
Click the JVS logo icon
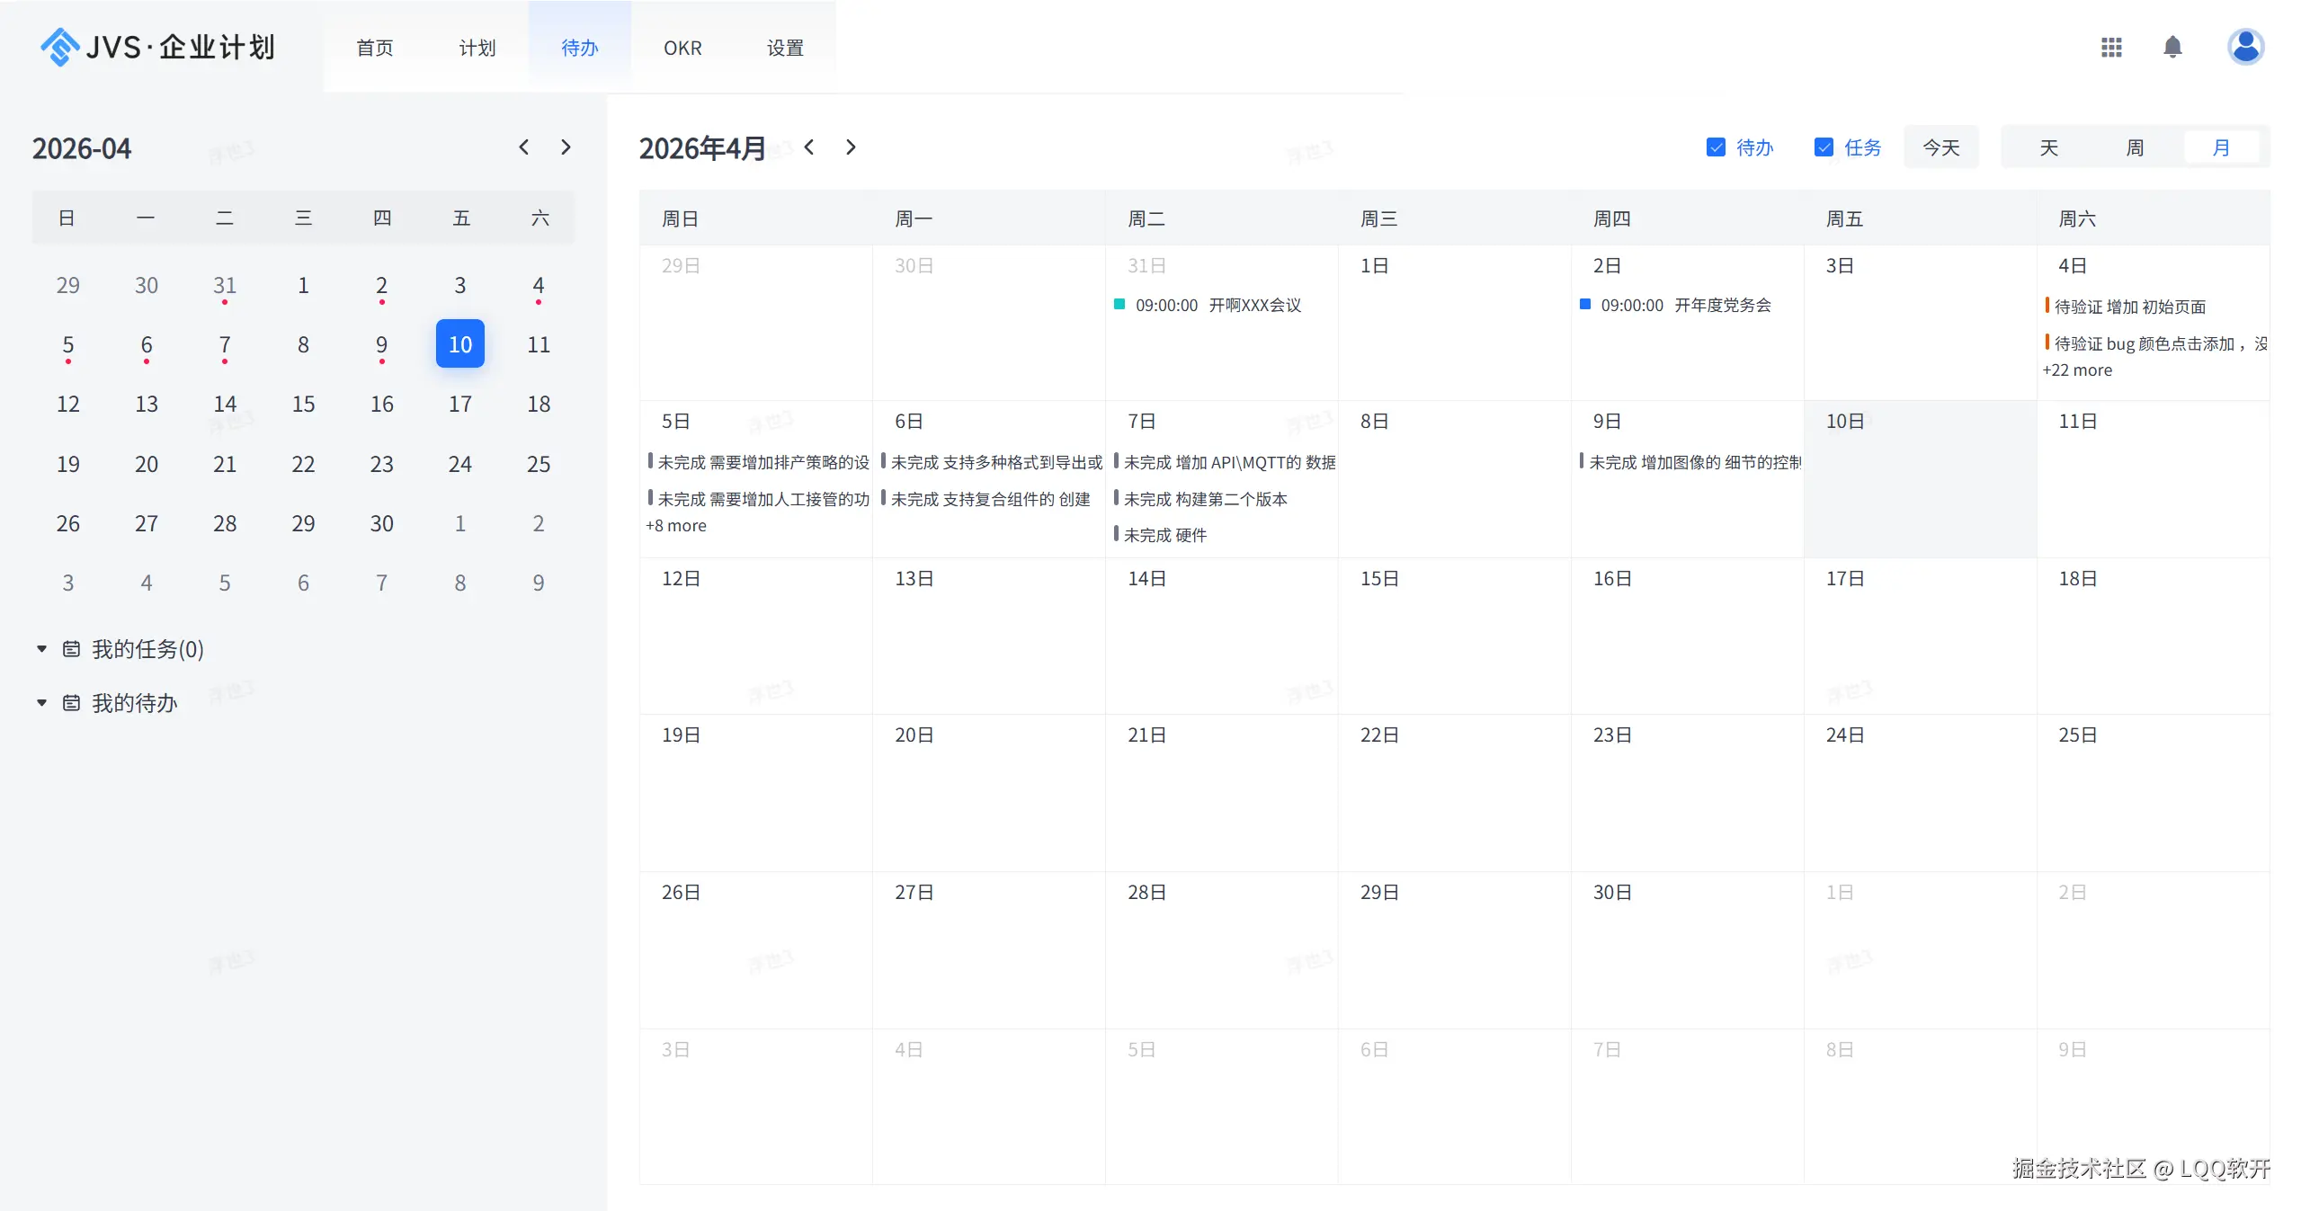tap(59, 47)
